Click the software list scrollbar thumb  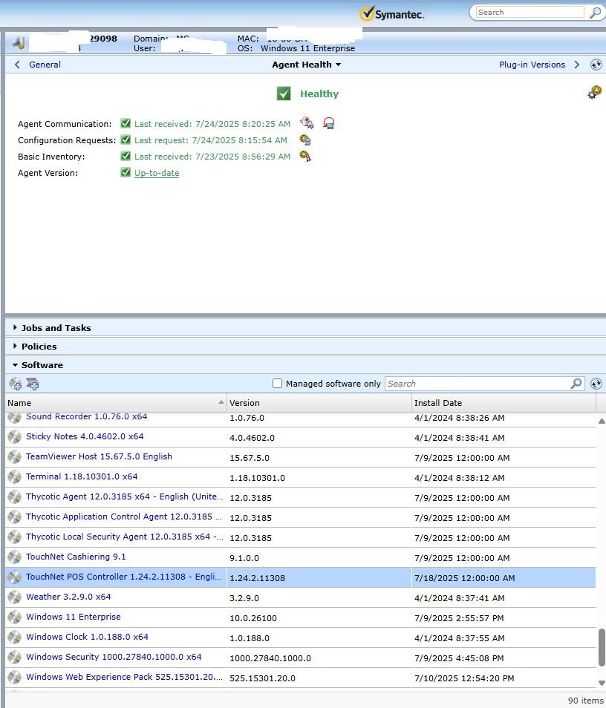click(x=602, y=646)
